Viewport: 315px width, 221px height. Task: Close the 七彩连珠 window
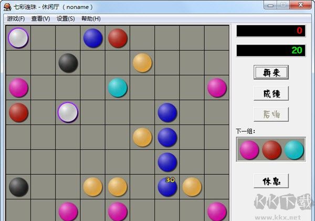tap(300, 5)
